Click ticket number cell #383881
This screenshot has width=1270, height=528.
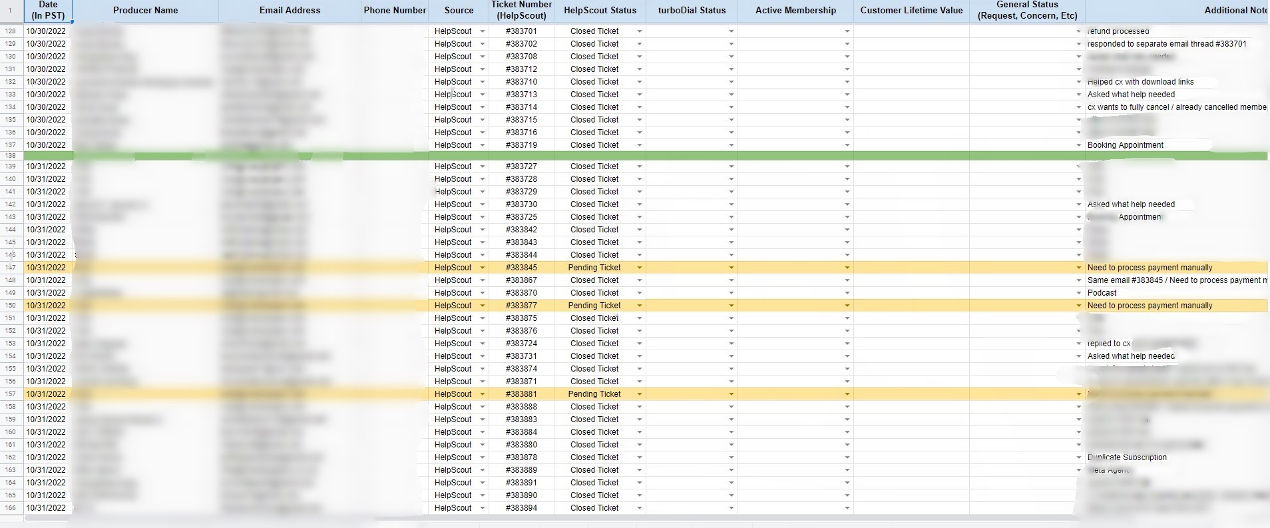click(x=521, y=394)
